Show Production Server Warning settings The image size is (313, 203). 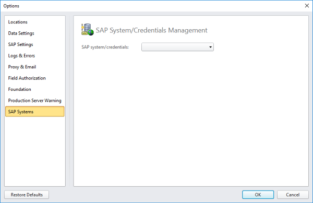point(35,100)
